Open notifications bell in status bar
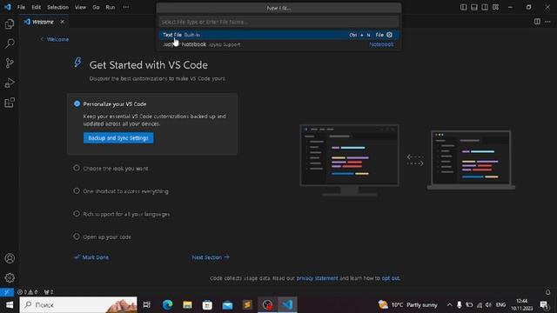This screenshot has width=557, height=313. pyautogui.click(x=547, y=292)
